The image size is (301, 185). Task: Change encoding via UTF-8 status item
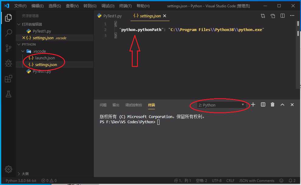pyautogui.click(x=217, y=180)
